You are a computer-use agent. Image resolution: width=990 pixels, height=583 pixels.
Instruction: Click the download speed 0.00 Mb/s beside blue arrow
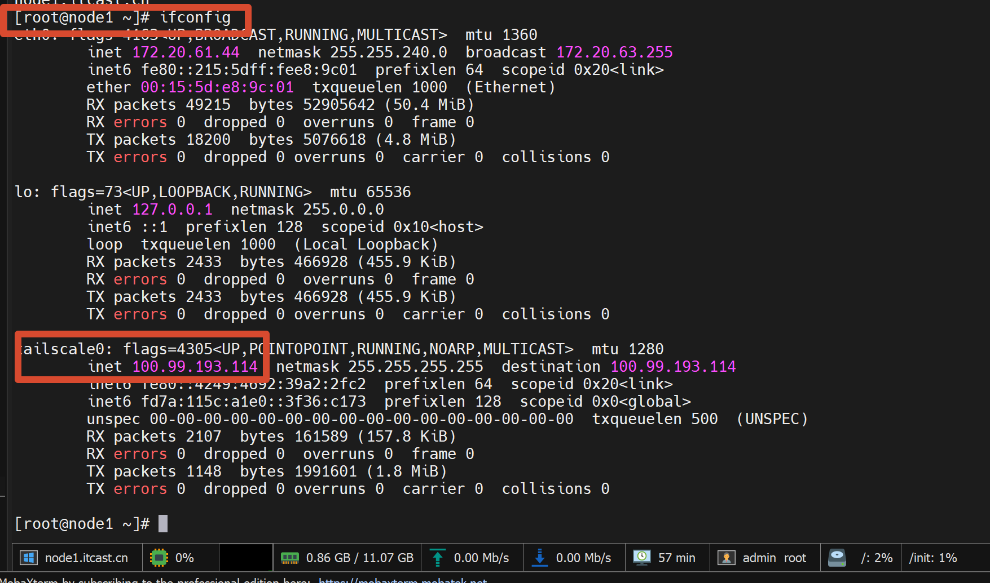point(583,558)
